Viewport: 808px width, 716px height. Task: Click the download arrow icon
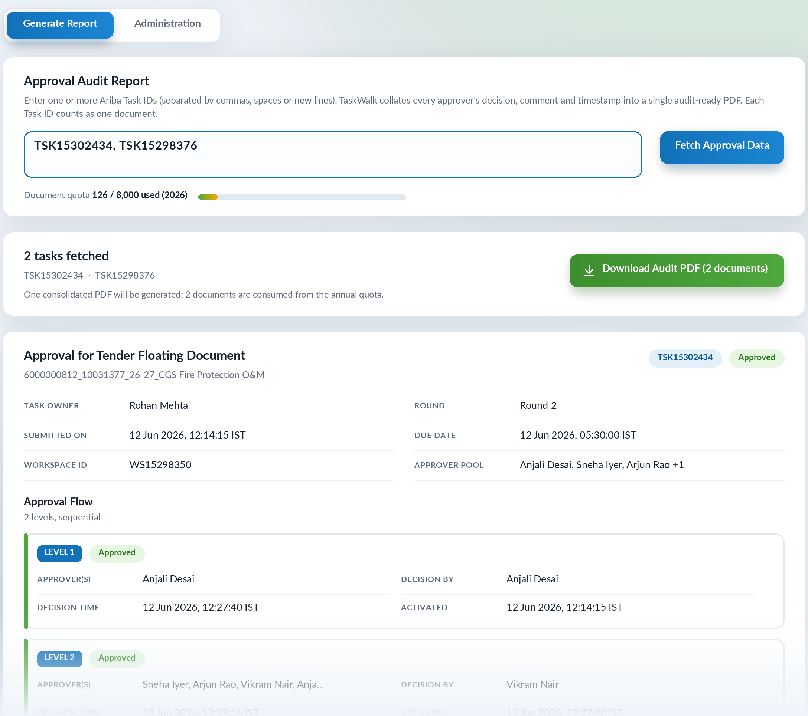(x=589, y=270)
